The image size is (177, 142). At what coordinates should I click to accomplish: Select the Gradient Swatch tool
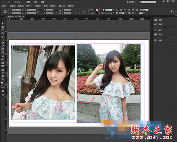pyautogui.click(x=3, y=63)
